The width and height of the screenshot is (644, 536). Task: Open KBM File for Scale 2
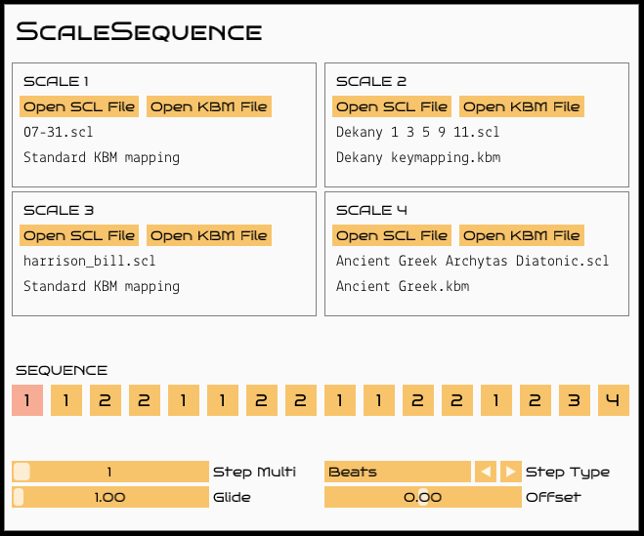[x=521, y=106]
